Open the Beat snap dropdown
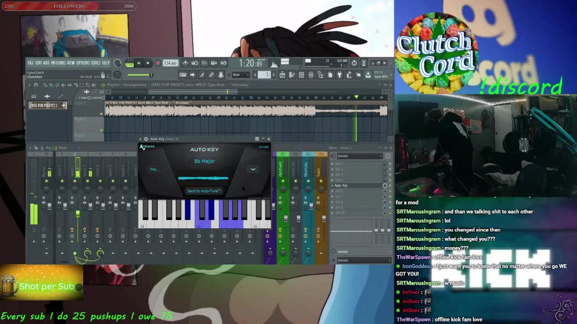This screenshot has width=577, height=324. click(240, 75)
